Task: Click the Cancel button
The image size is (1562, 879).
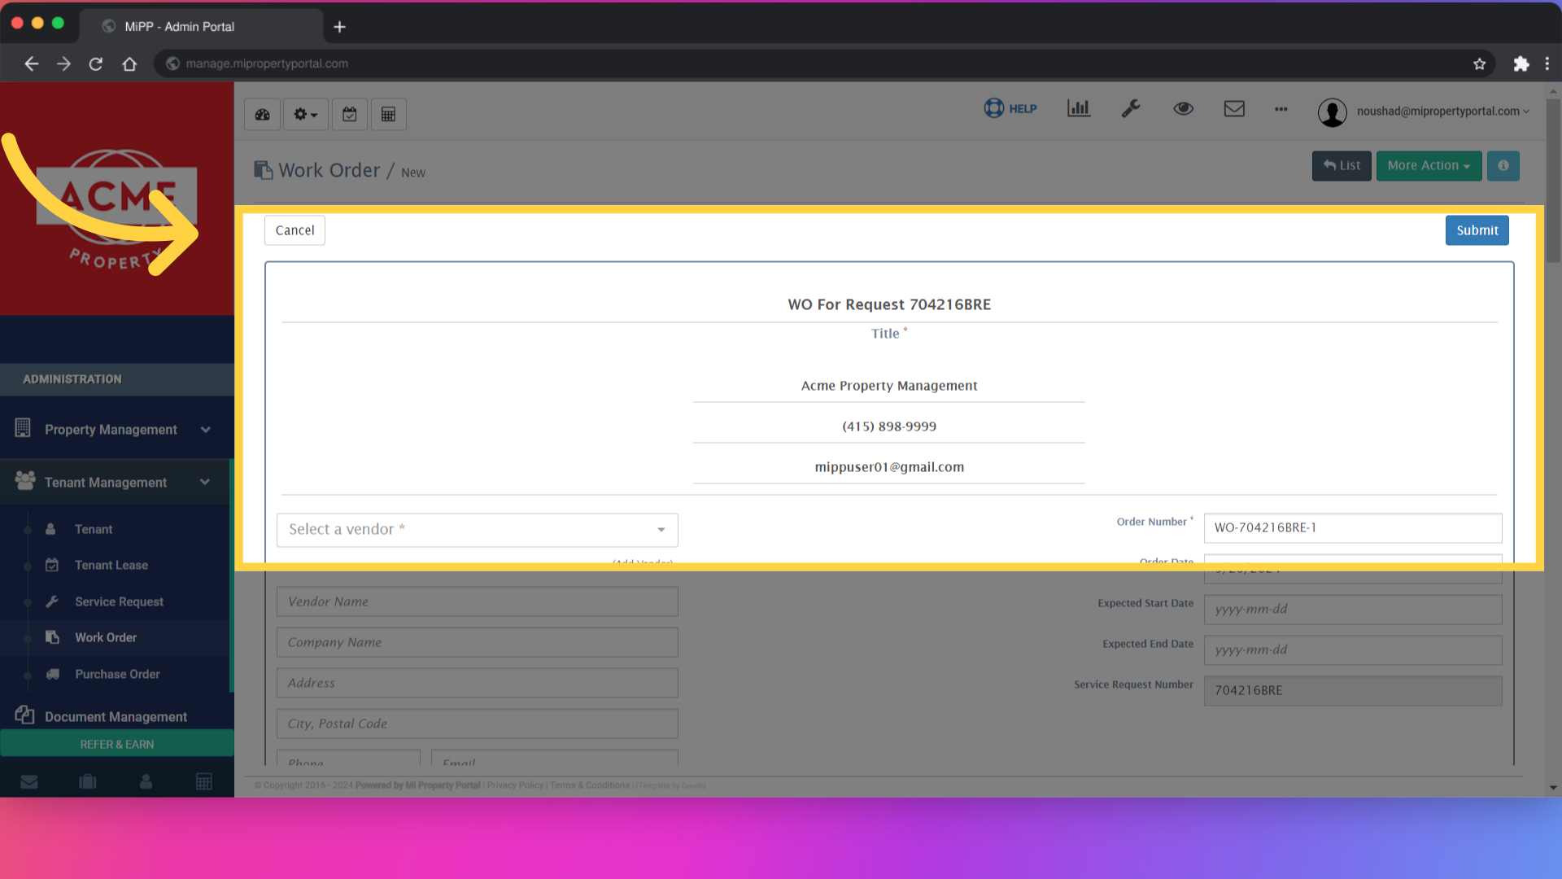Action: (295, 230)
